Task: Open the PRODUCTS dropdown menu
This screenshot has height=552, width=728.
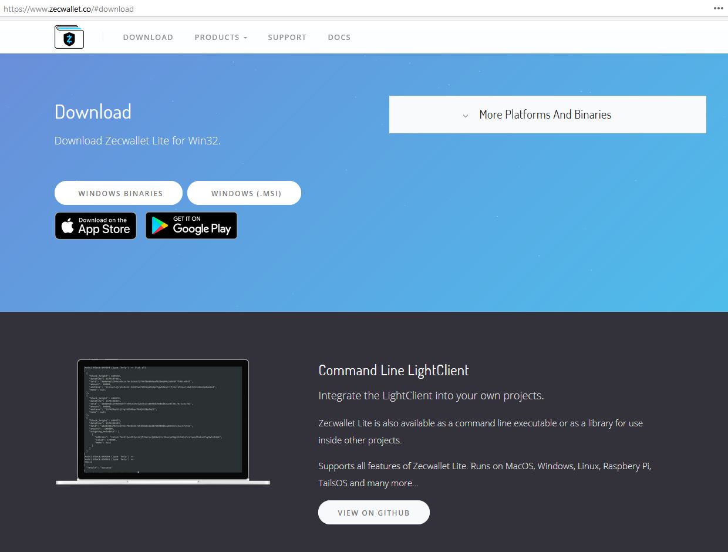Action: [x=221, y=37]
